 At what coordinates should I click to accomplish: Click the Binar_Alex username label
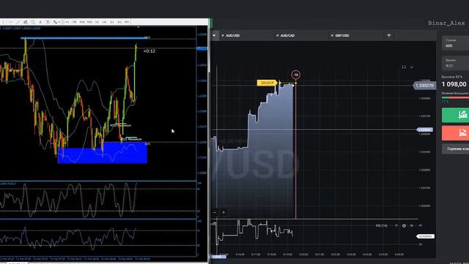[x=446, y=23]
